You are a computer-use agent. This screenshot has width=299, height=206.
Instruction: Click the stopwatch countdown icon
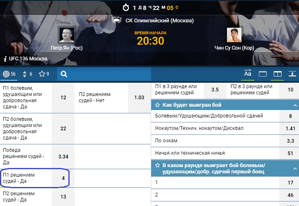[126, 7]
